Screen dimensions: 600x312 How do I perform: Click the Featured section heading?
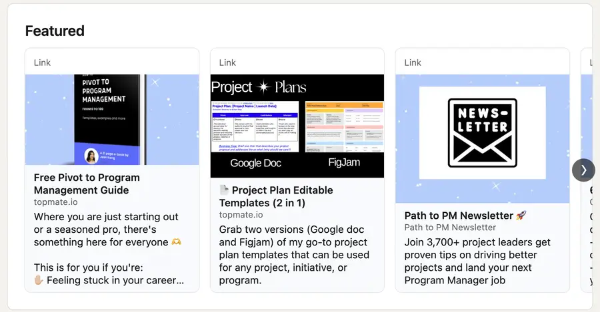55,31
